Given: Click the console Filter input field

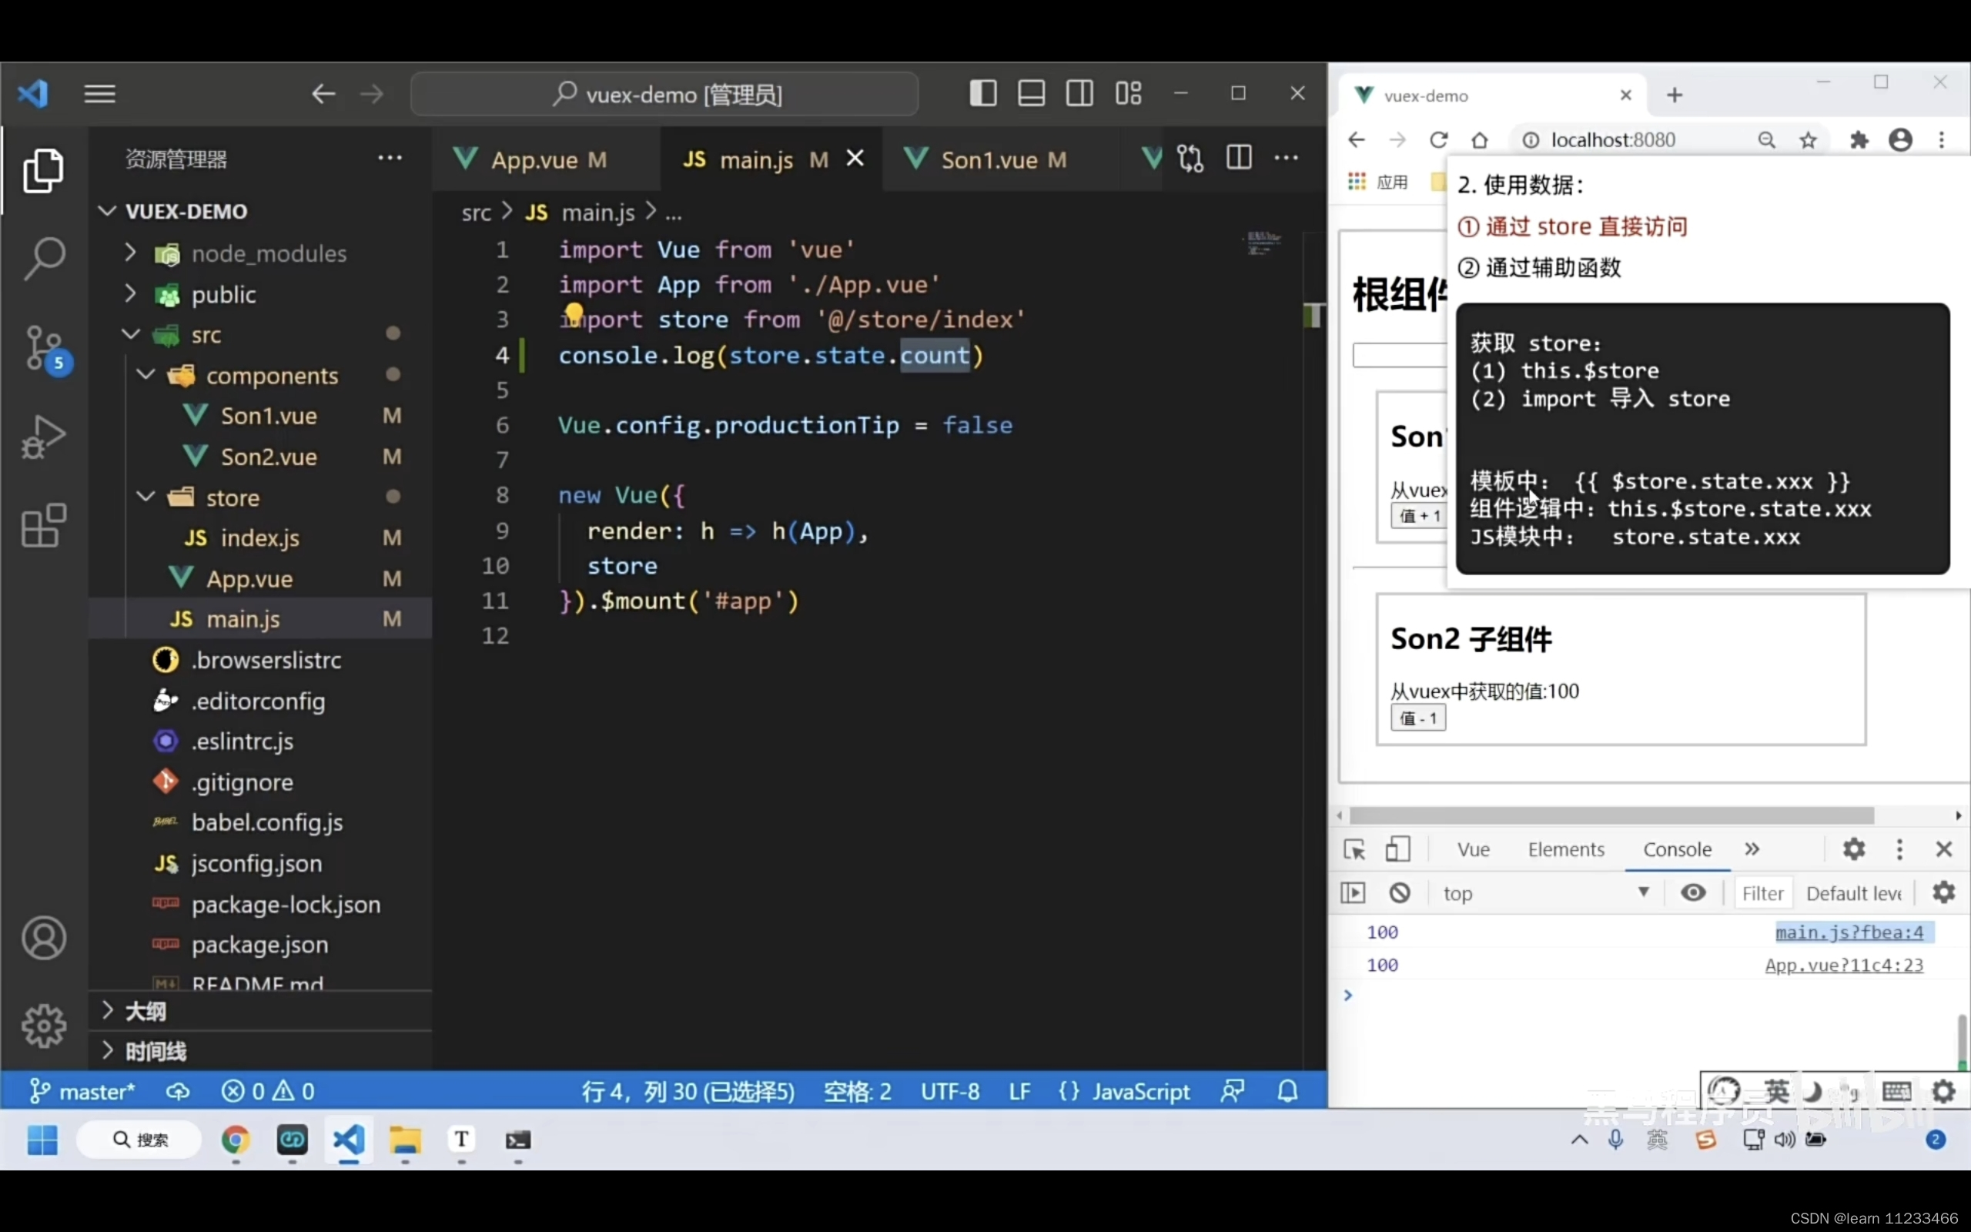Looking at the screenshot, I should coord(1762,893).
